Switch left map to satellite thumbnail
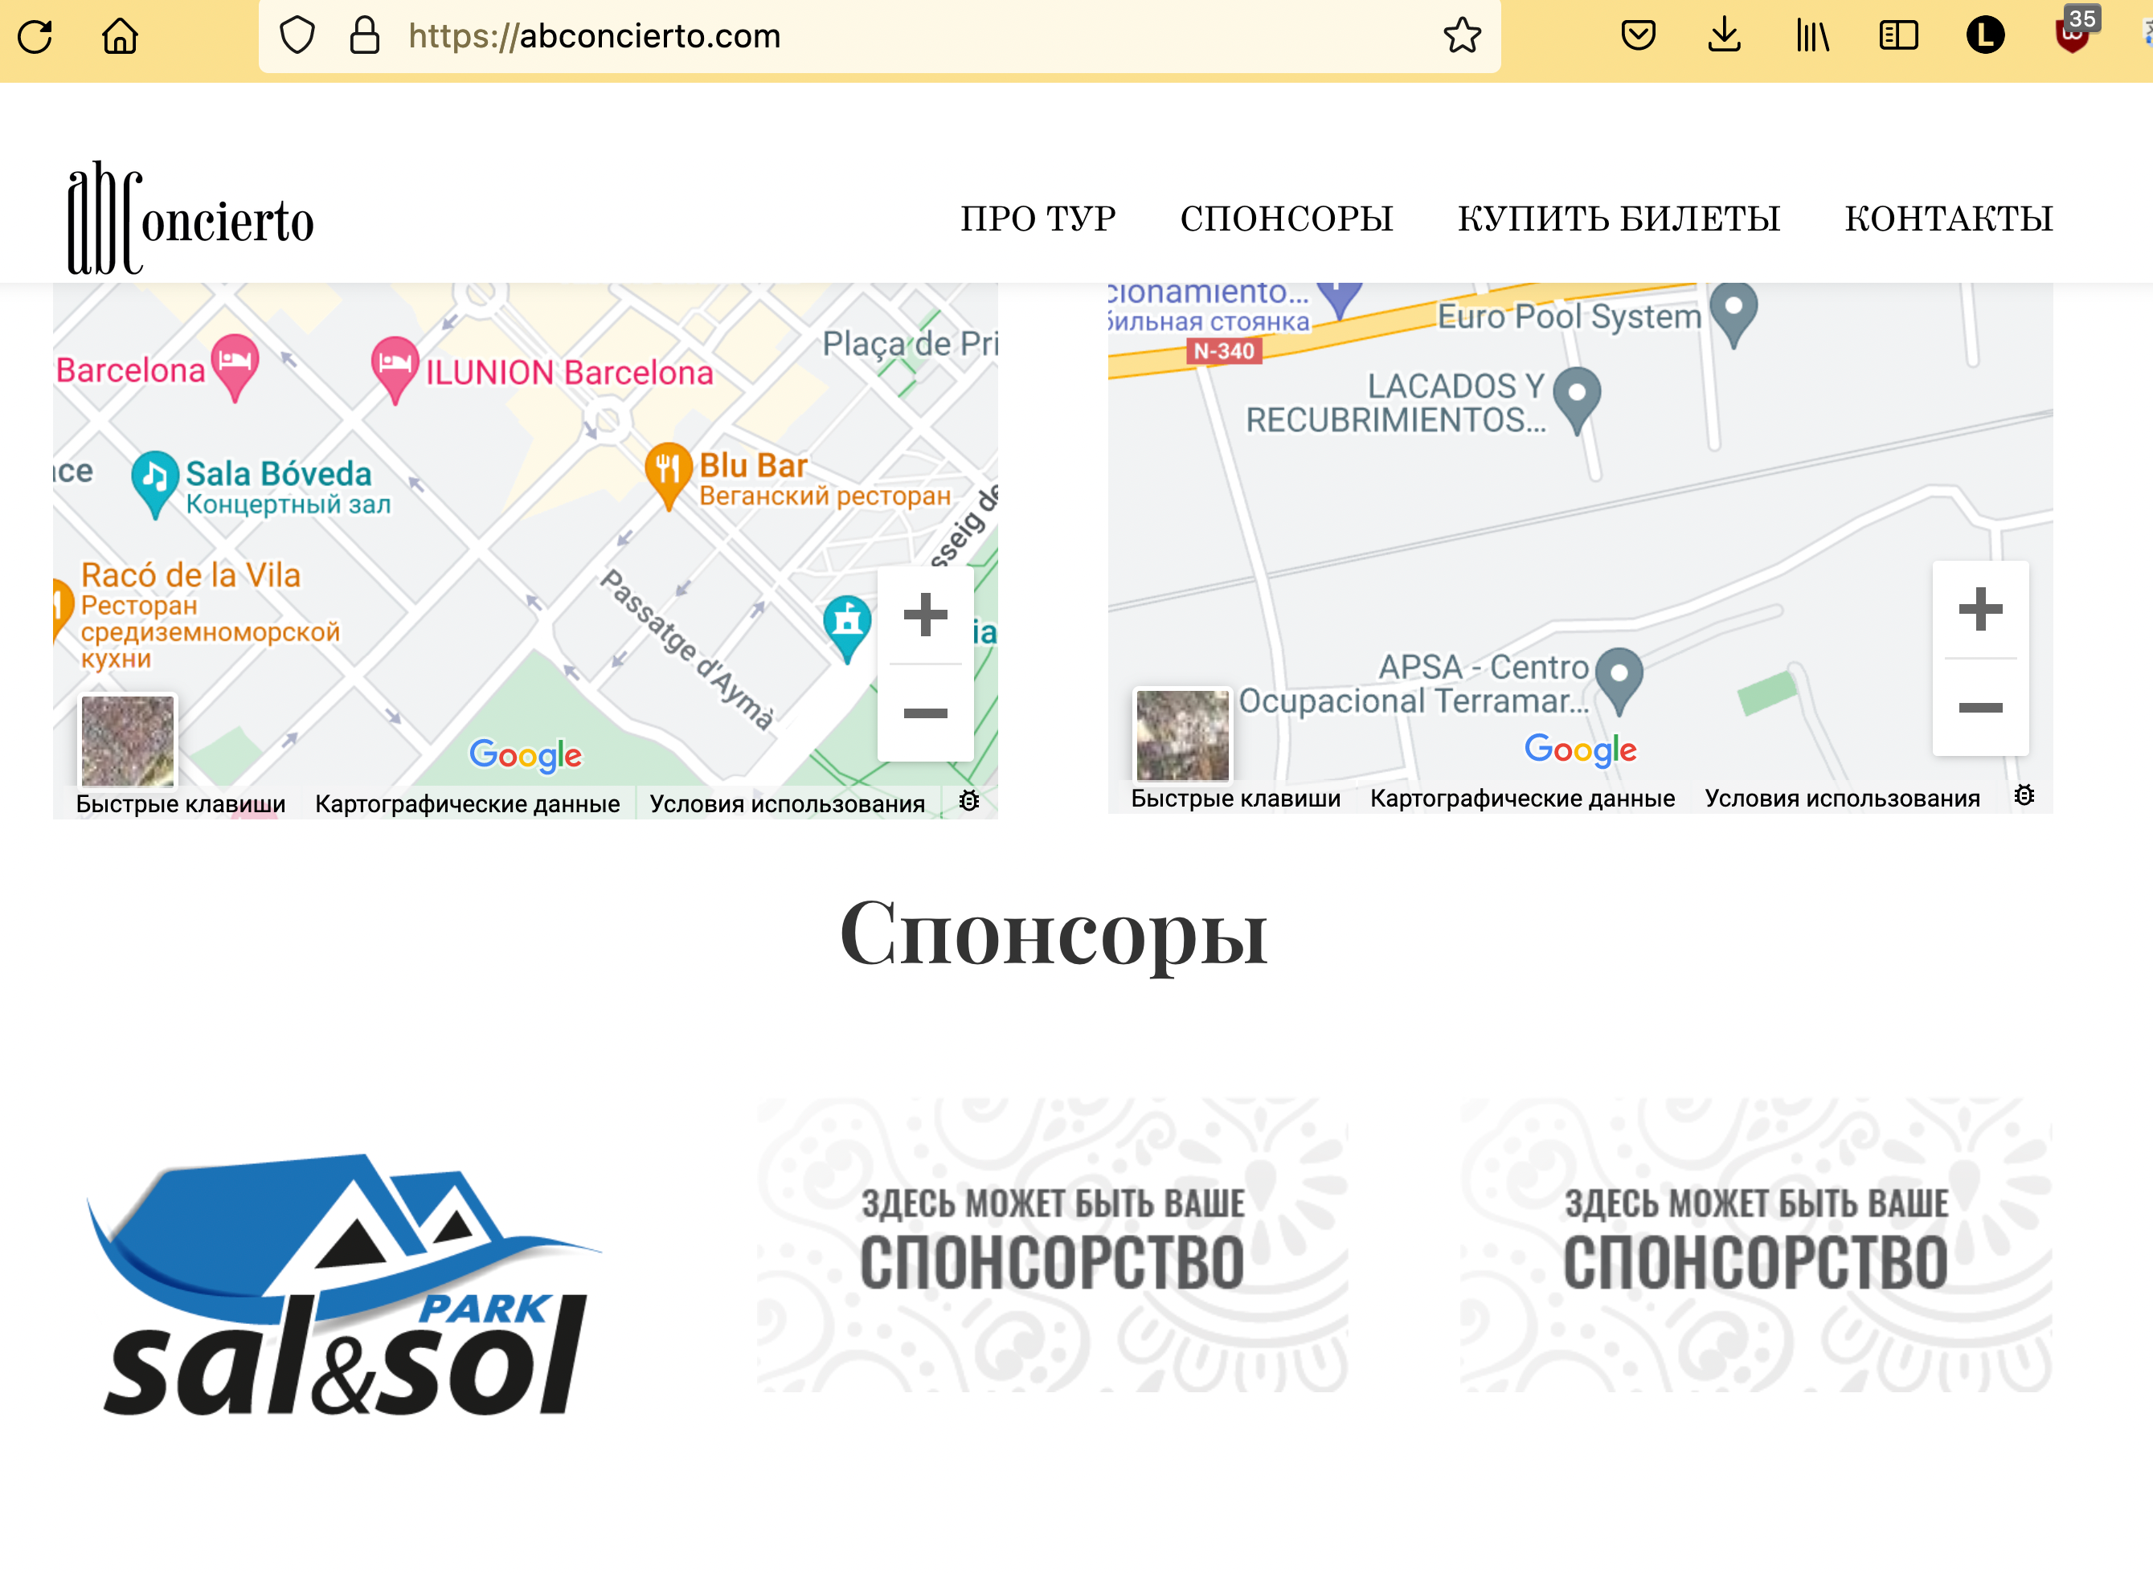Viewport: 2153px width, 1573px height. click(x=128, y=740)
